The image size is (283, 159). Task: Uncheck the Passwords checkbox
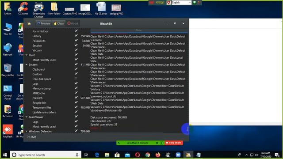coord(76,40)
